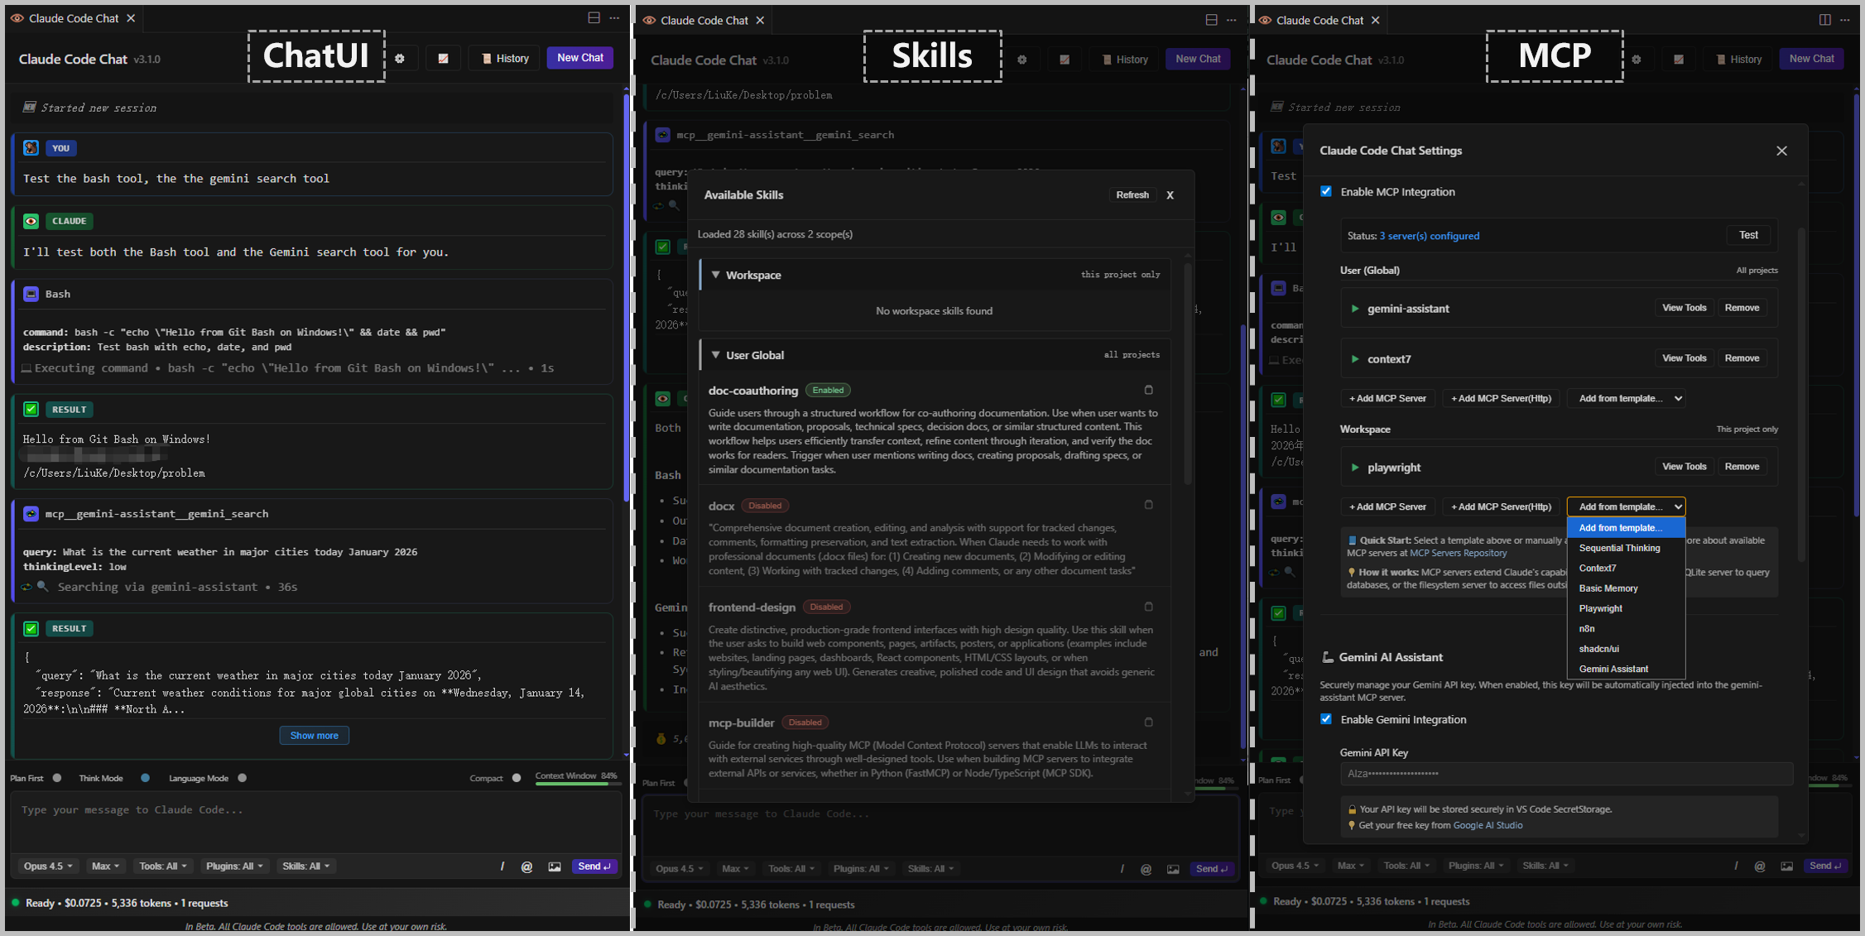The height and width of the screenshot is (936, 1865).
Task: Toggle Plan First at the bottom left
Action: click(56, 778)
